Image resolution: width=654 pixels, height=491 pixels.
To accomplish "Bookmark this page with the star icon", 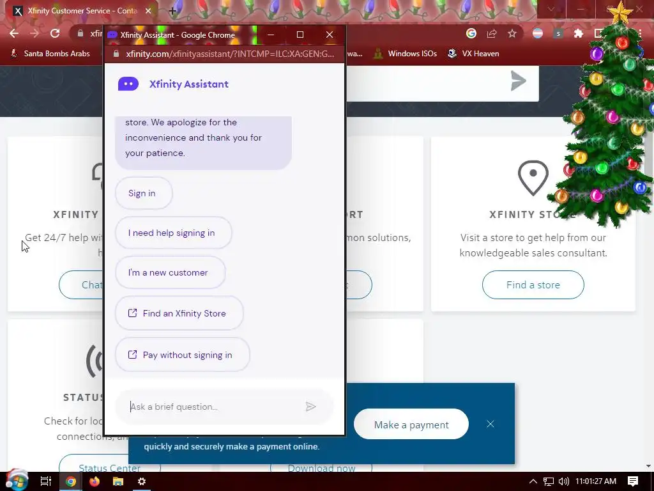I will click(x=512, y=33).
